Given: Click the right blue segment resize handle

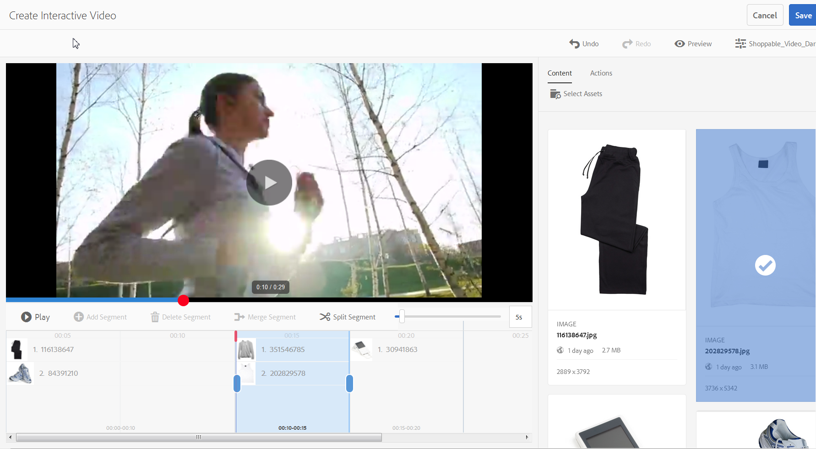Looking at the screenshot, I should [349, 384].
